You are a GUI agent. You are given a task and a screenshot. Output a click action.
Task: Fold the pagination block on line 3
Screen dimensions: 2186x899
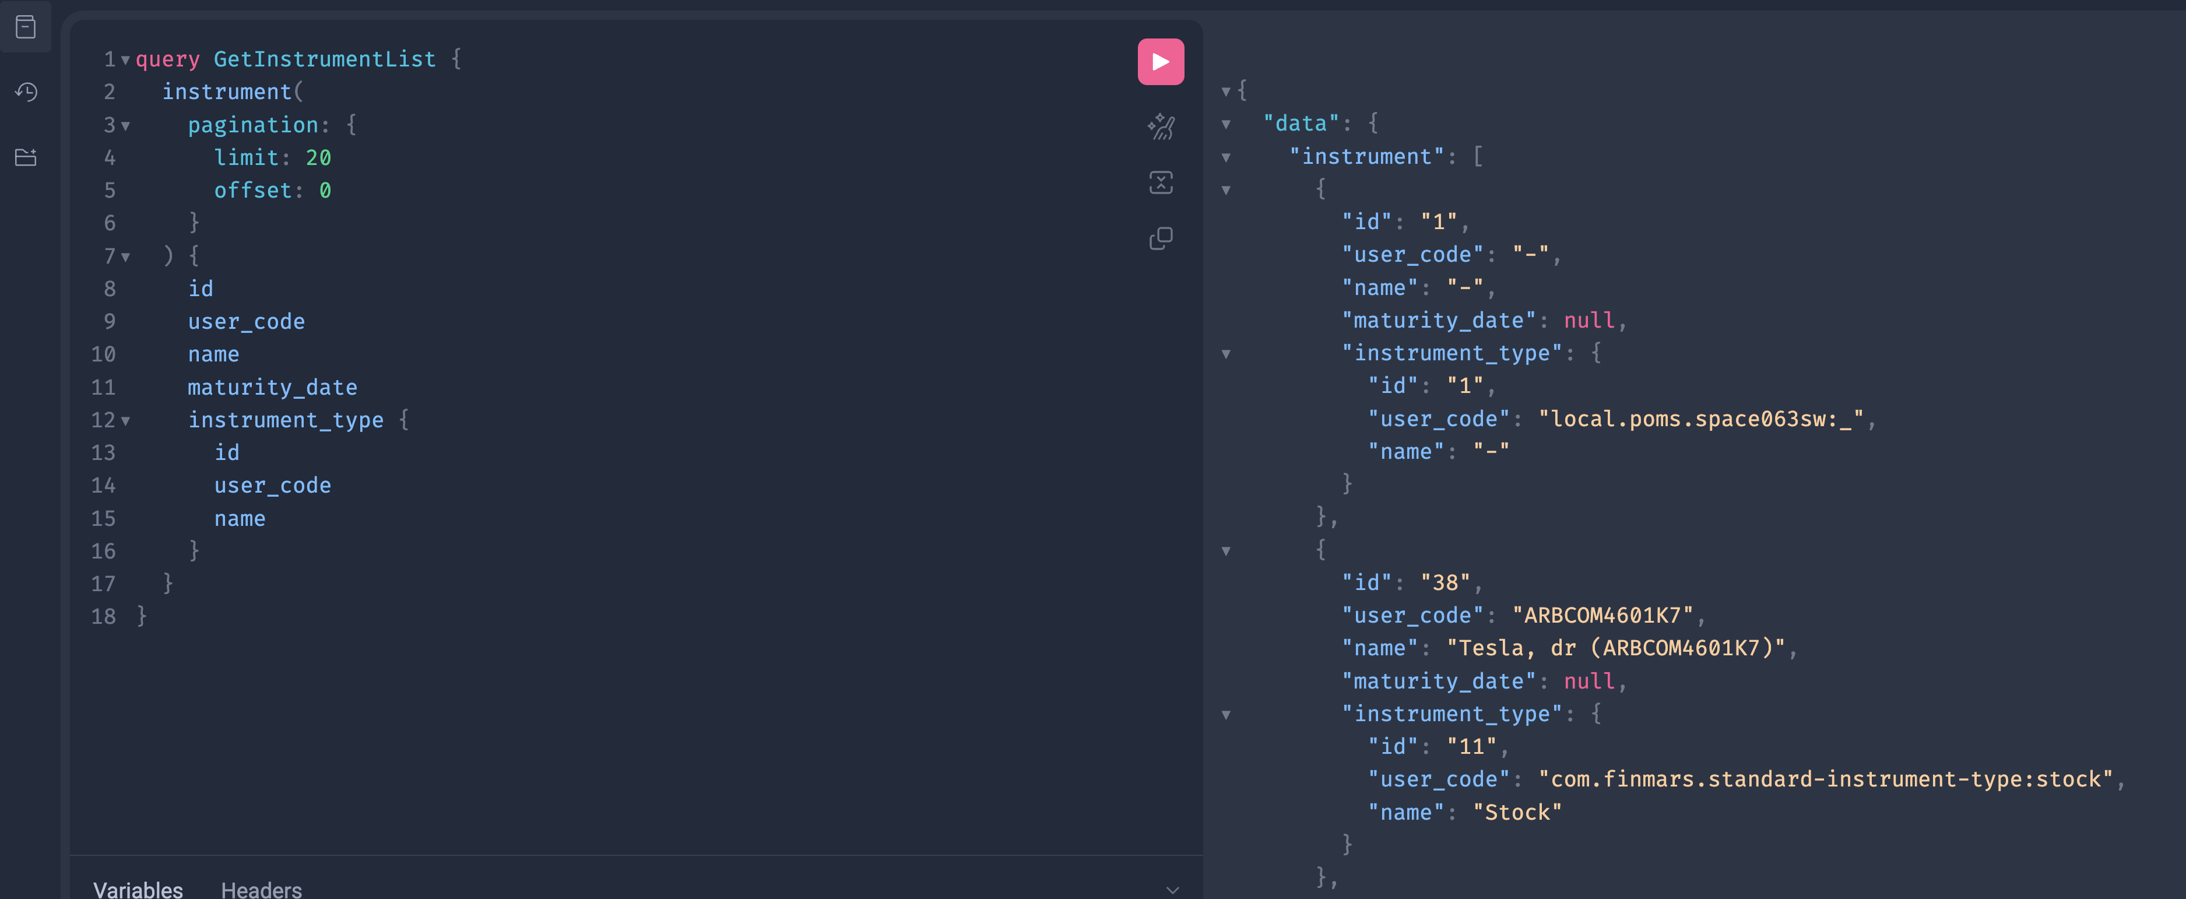coord(125,127)
